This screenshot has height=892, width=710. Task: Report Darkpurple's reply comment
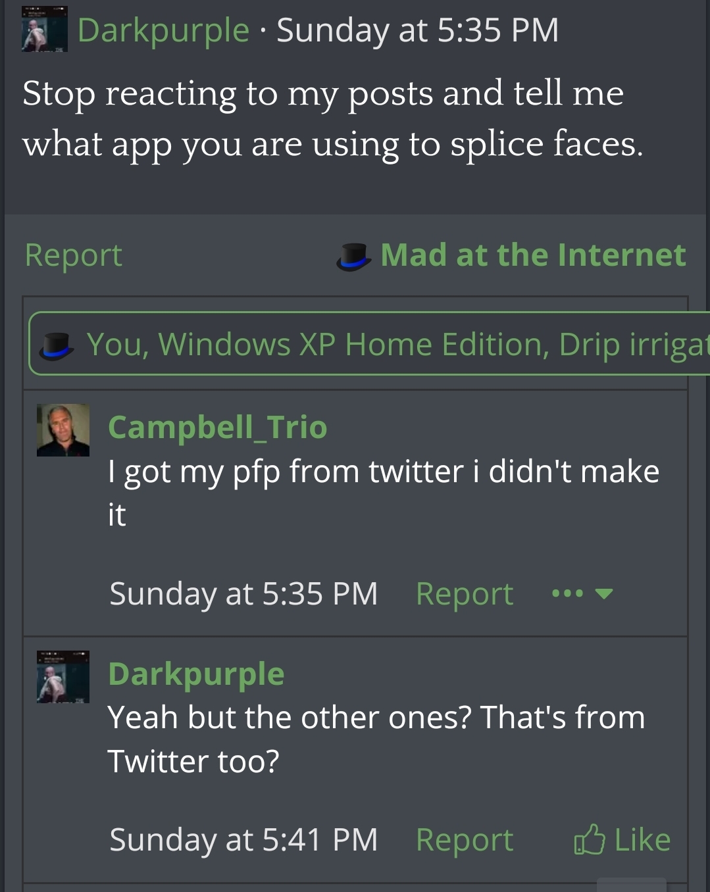(465, 840)
